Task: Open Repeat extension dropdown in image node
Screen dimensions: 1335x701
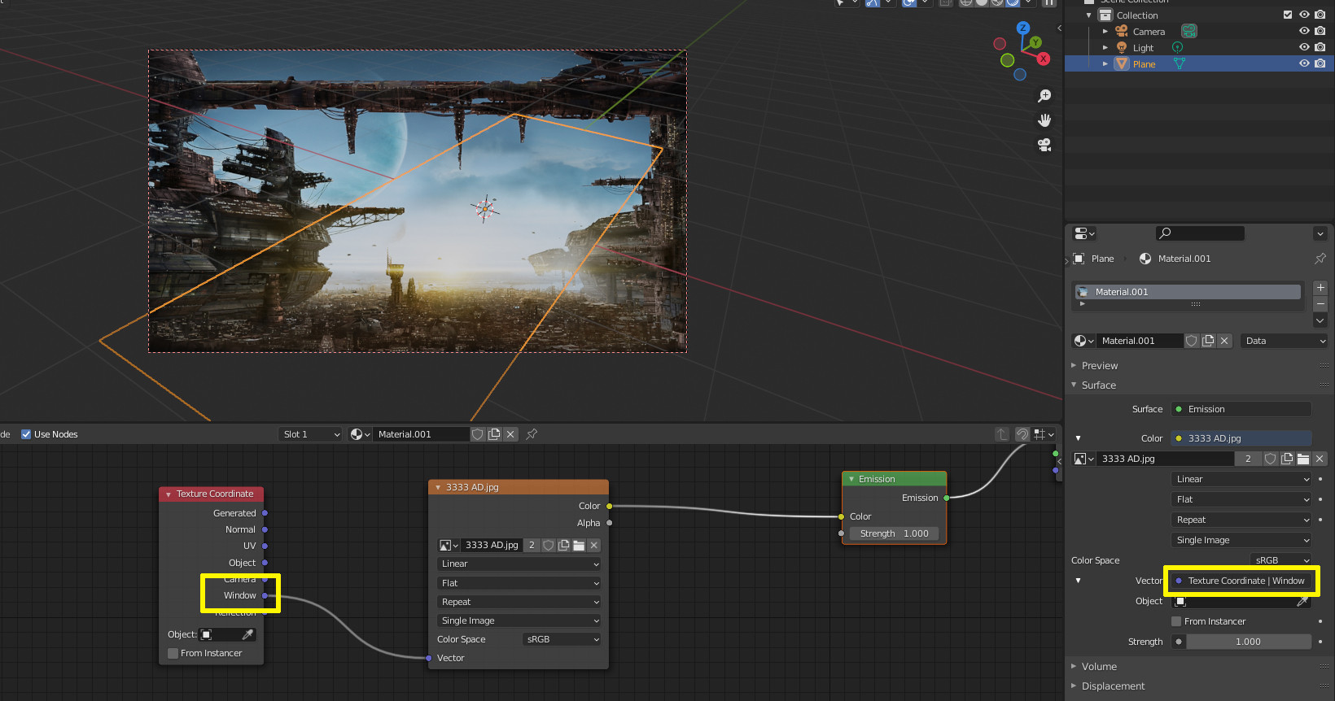Action: pos(519,602)
